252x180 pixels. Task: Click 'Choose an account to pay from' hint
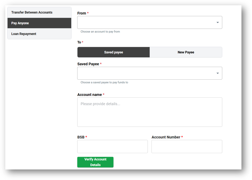point(100,32)
